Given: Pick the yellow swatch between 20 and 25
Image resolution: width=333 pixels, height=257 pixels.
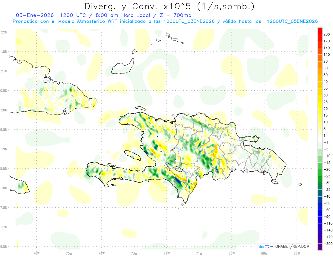Looking at the screenshot, I should coord(320,105).
